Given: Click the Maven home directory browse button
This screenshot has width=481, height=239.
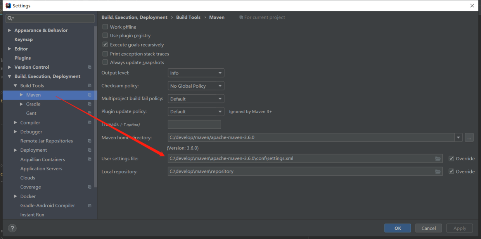Looking at the screenshot, I should click(x=469, y=137).
